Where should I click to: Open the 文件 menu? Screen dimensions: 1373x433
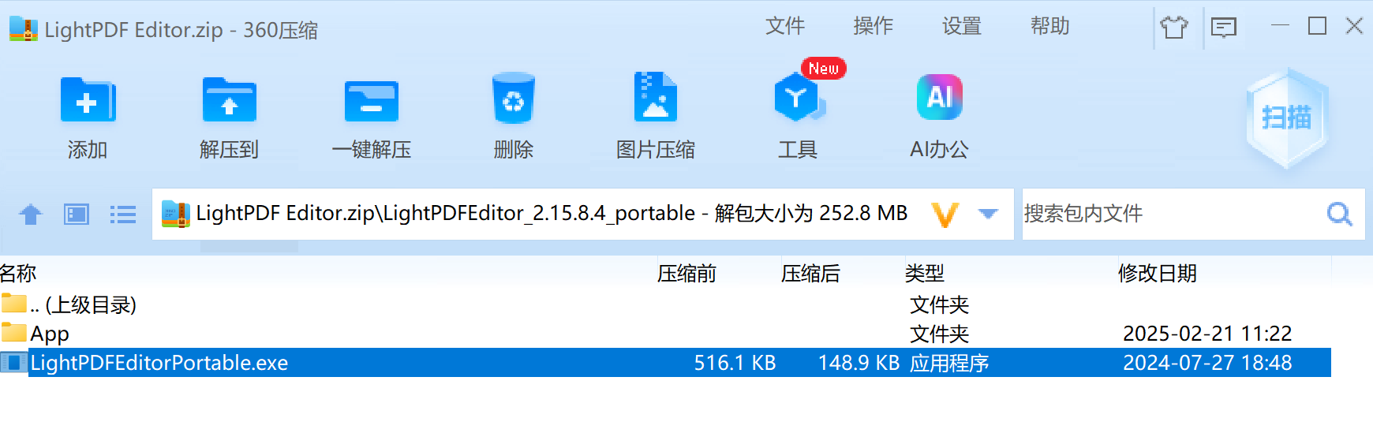point(785,26)
